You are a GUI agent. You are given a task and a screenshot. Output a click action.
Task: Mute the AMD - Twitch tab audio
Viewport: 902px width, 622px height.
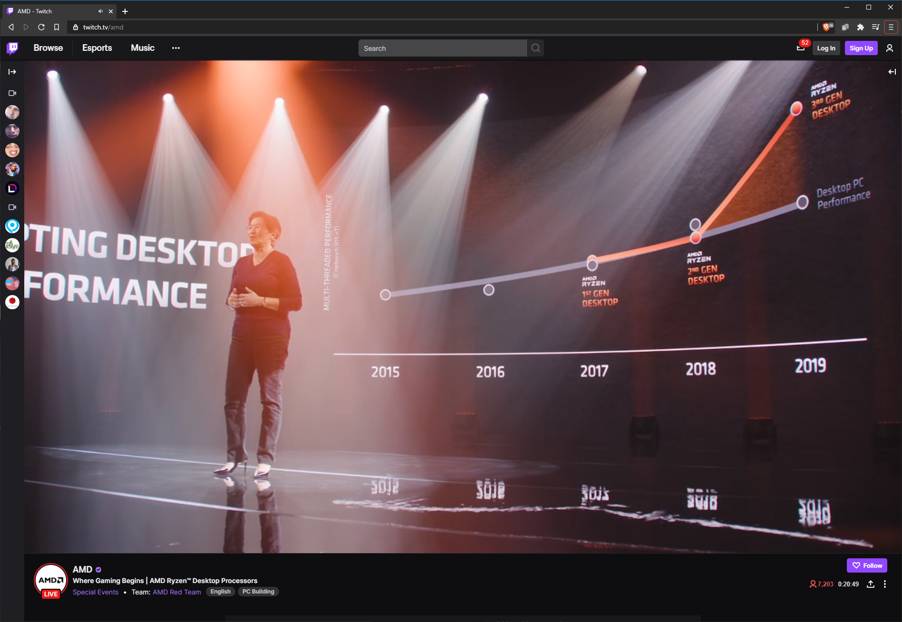pyautogui.click(x=100, y=11)
